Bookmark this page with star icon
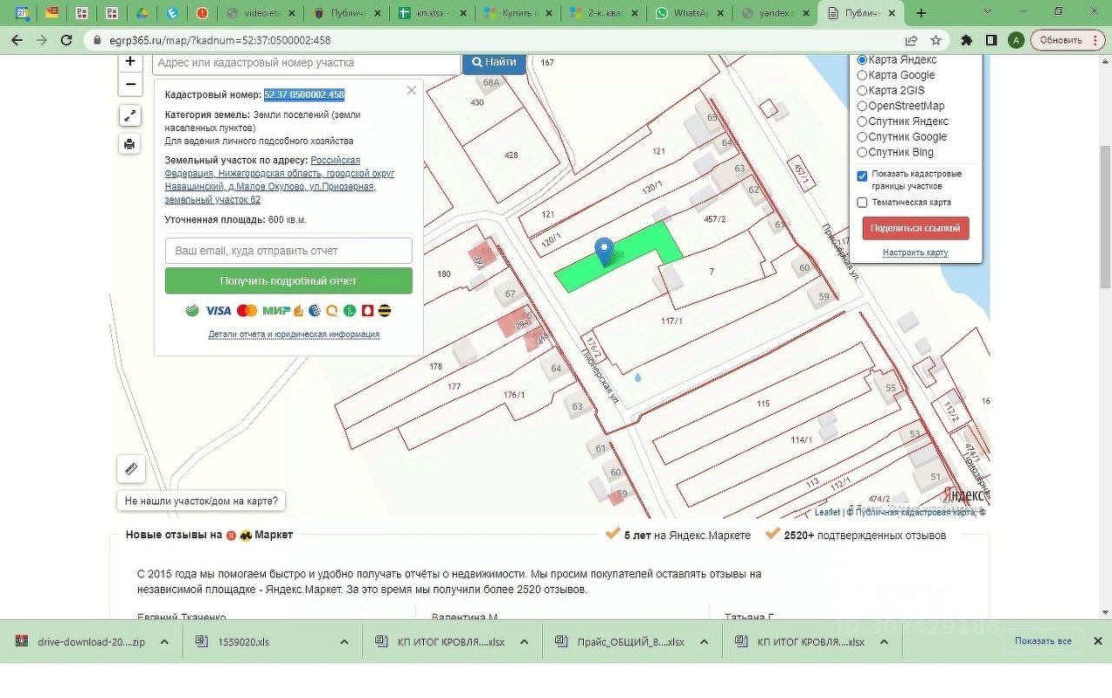The image size is (1112, 698). click(936, 40)
